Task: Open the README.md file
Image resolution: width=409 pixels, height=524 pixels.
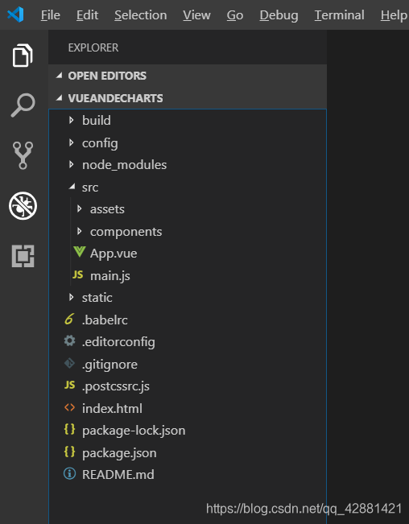Action: [x=118, y=475]
